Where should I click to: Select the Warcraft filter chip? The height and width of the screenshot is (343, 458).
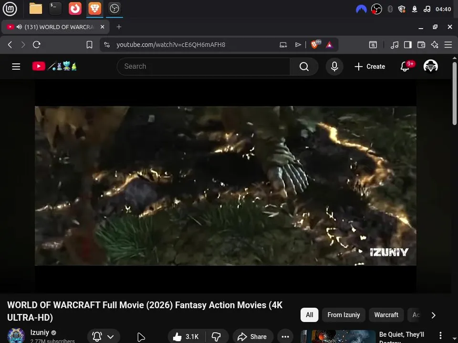(x=386, y=315)
